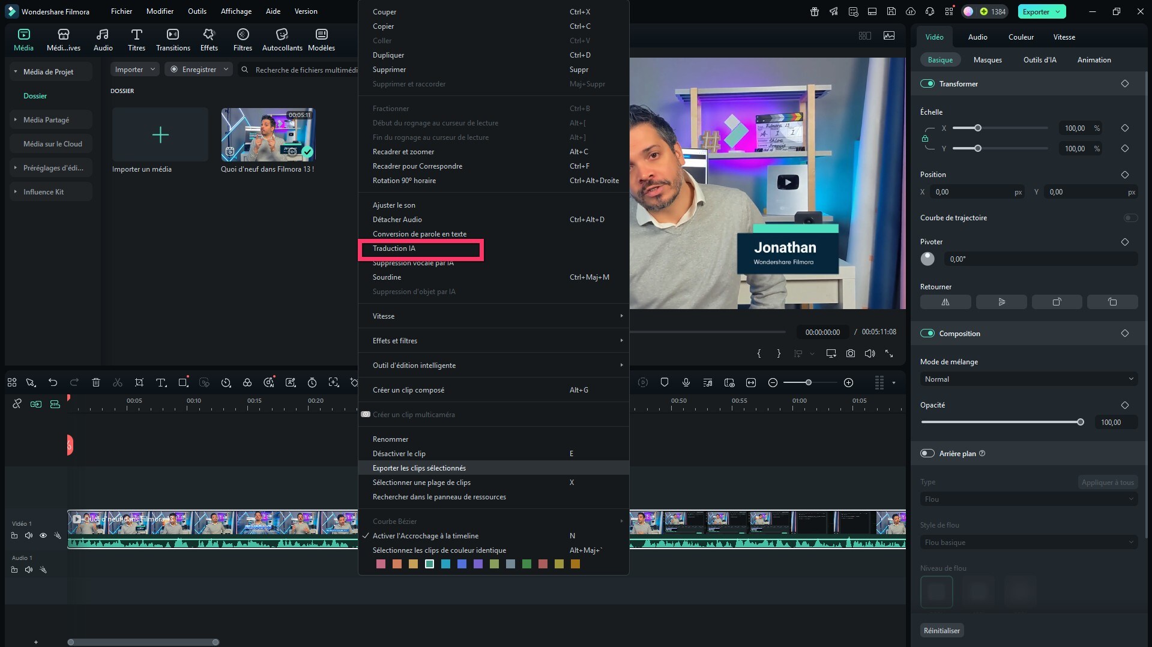The height and width of the screenshot is (647, 1152).
Task: Lock the Vidéo 1 track
Action: click(x=14, y=535)
